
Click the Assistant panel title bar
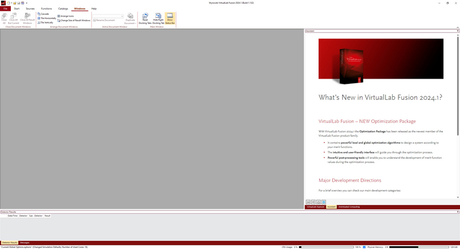point(381,31)
